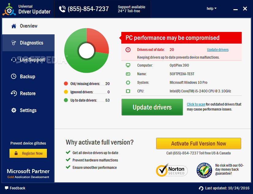Click the Restore history icon

click(x=14, y=93)
